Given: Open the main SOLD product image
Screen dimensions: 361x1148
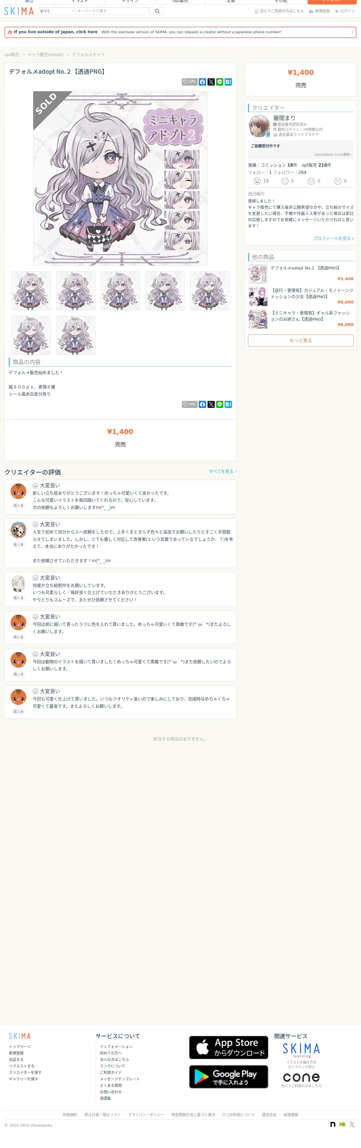Looking at the screenshot, I should coord(120,178).
